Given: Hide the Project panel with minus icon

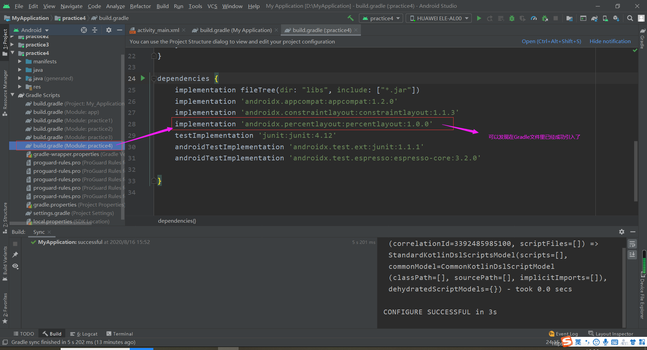Looking at the screenshot, I should 119,30.
